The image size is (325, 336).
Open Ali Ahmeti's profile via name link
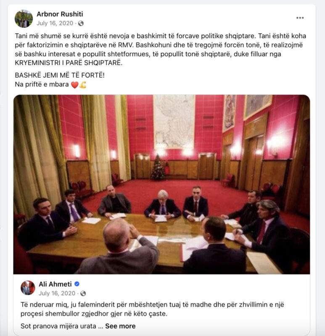(x=55, y=284)
